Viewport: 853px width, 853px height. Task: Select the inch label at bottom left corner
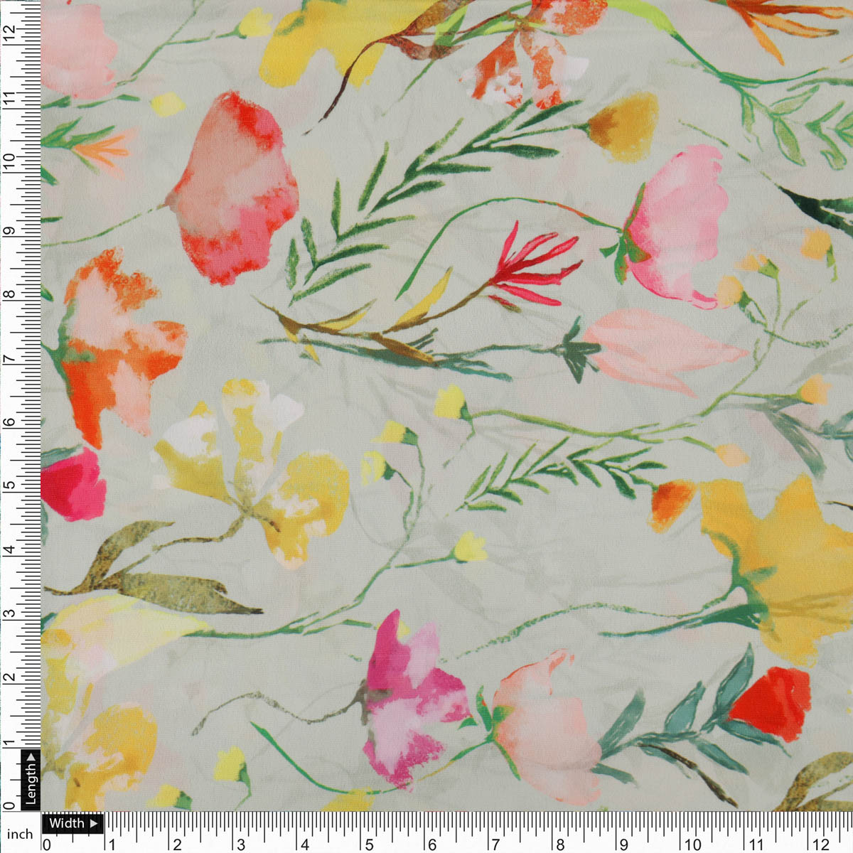[20, 834]
